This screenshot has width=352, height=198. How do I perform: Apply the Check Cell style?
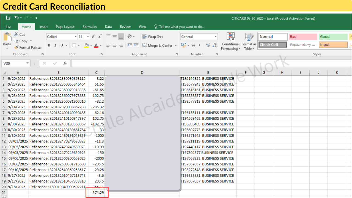(x=273, y=45)
